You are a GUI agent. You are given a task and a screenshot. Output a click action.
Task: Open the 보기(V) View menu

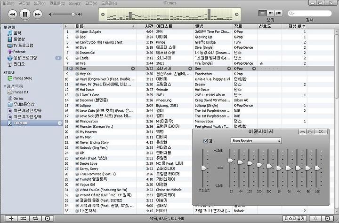click(40, 3)
